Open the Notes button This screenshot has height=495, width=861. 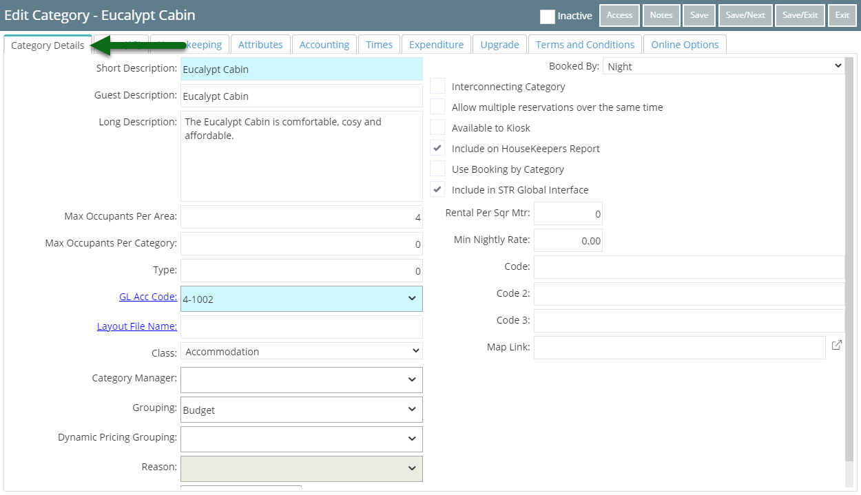point(661,15)
